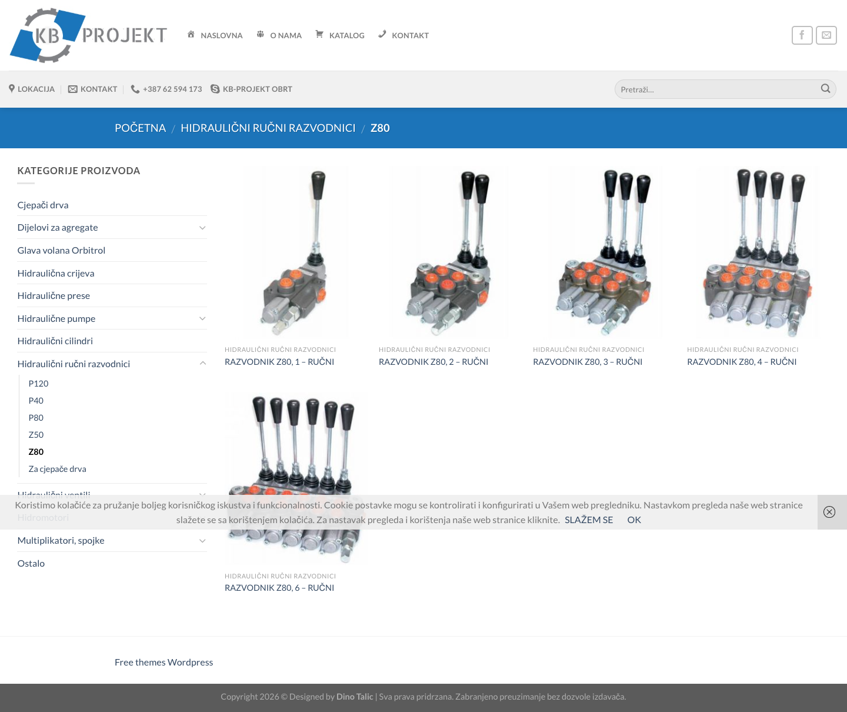Expand the Hidraulične pumpe chevron
Viewport: 847px width, 712px height.
[x=202, y=318]
